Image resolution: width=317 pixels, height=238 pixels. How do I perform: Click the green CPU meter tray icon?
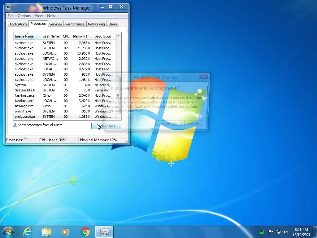click(x=262, y=232)
